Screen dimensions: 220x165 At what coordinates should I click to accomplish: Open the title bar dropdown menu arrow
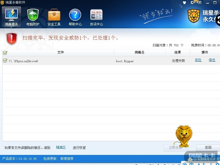click(x=200, y=3)
